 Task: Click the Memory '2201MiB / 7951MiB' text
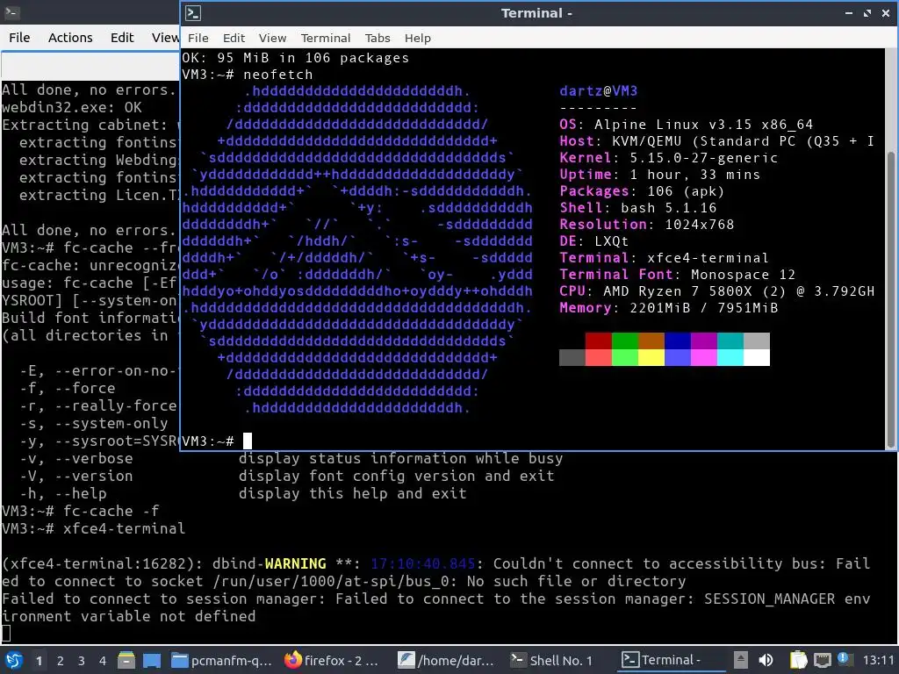703,308
